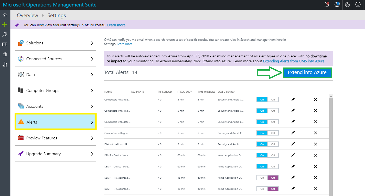Viewport: 365px width, 196px height.
Task: Open Log Search magnifier icon in sidebar
Action: 5,35
